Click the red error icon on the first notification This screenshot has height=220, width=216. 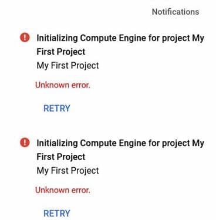(x=25, y=38)
